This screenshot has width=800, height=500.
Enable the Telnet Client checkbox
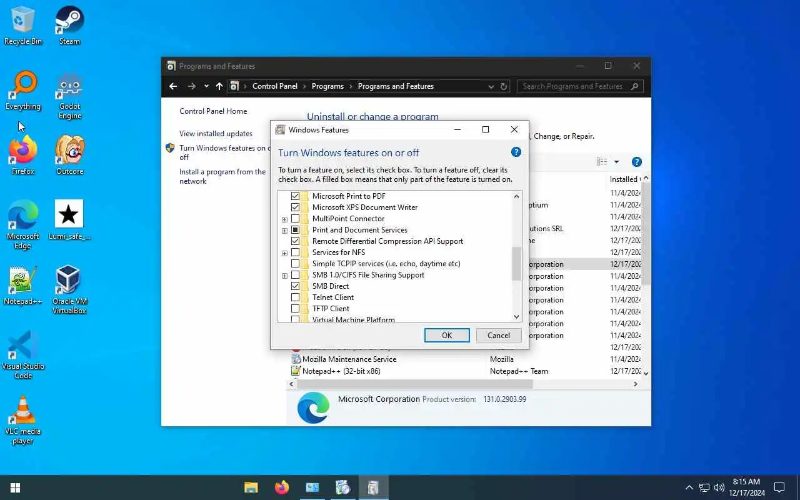point(295,297)
